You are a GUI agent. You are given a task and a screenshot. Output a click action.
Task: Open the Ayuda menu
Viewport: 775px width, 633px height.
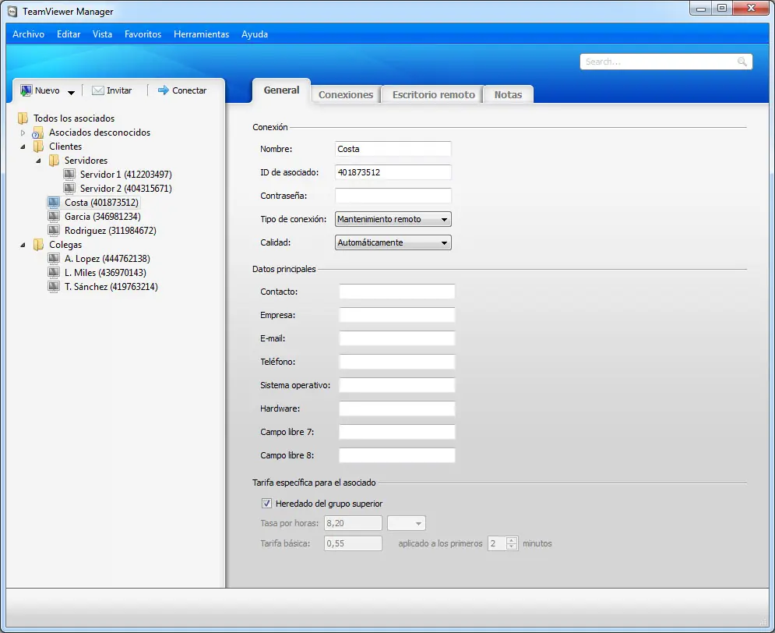point(255,34)
